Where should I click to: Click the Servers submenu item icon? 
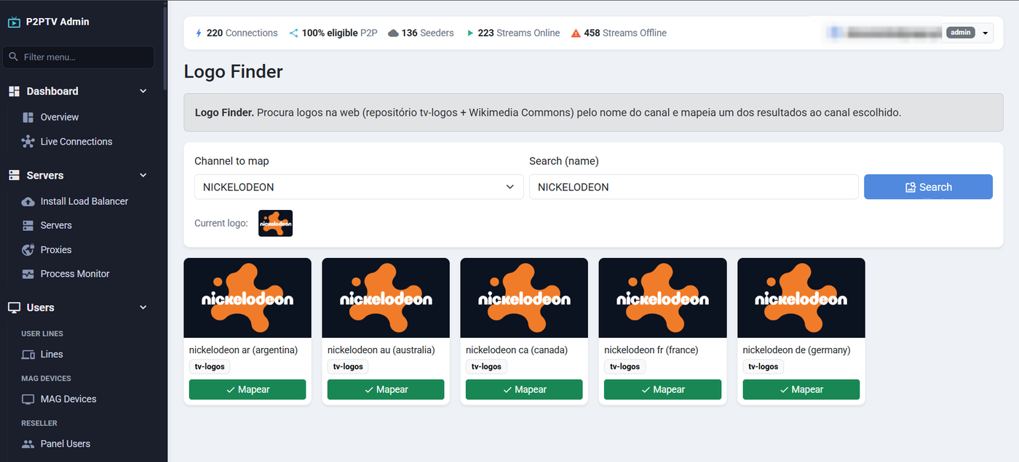coord(28,225)
